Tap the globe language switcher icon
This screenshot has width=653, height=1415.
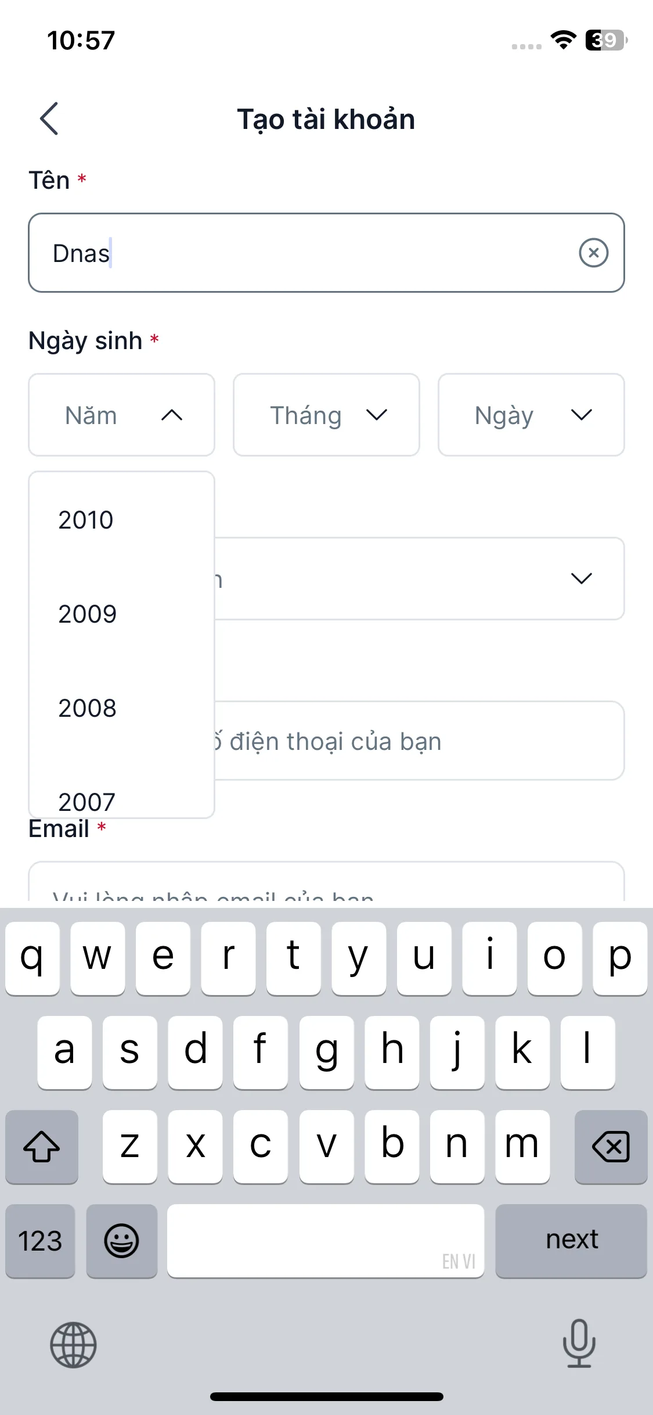coord(73,1345)
